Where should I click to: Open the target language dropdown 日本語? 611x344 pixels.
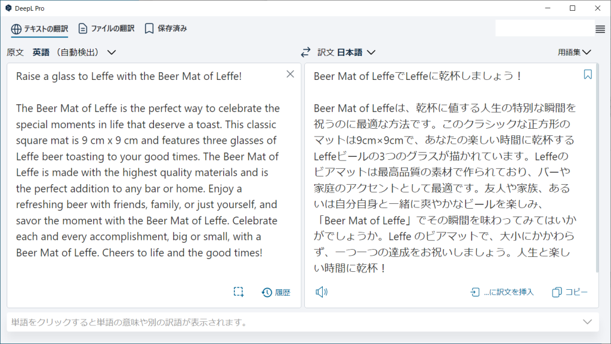click(356, 52)
